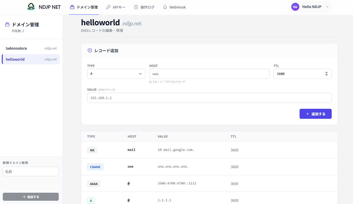The height and width of the screenshot is (204, 353).
Task: Click the plus circle next to レコード追加
Action: 90,50
